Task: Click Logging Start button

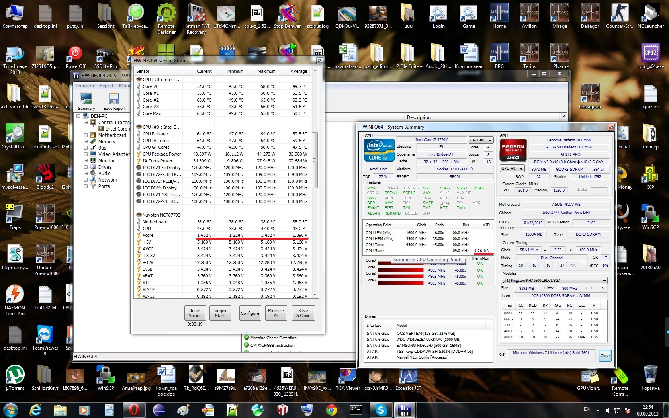Action: coord(220,313)
